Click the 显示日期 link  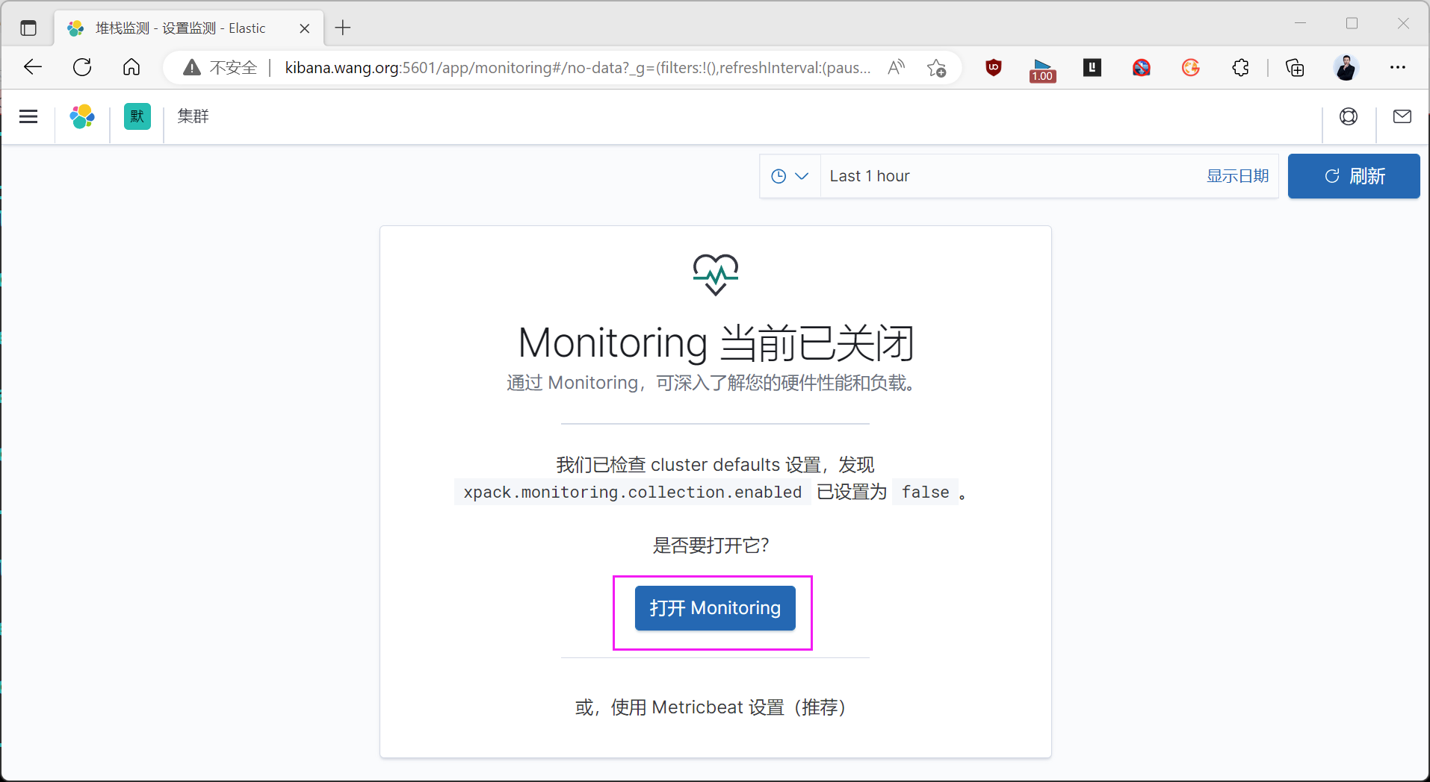coord(1238,176)
